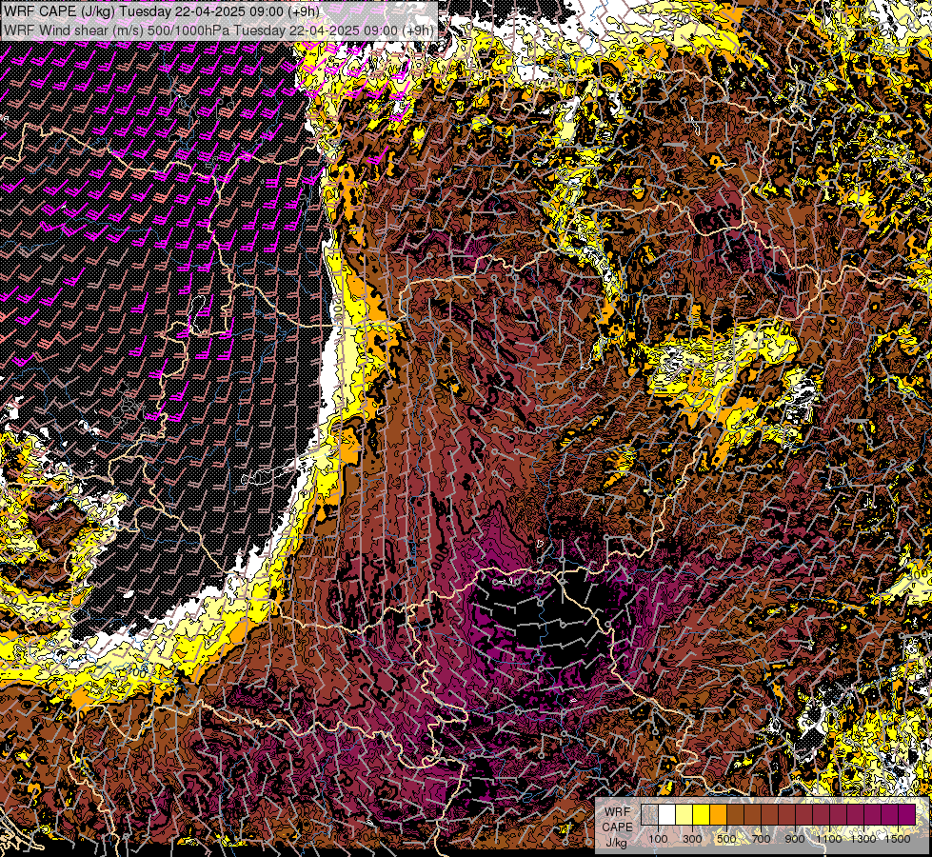Screen dimensions: 932x857
Task: Click the legend value '700'
Action: click(x=761, y=839)
